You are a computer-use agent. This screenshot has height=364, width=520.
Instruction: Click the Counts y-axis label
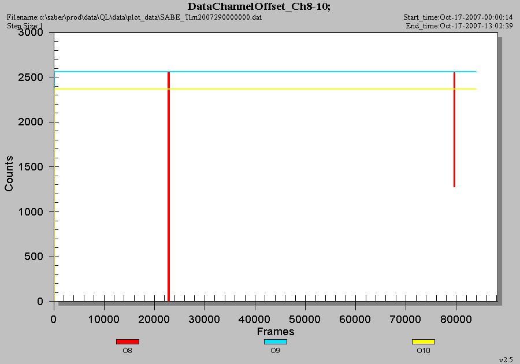(x=9, y=173)
